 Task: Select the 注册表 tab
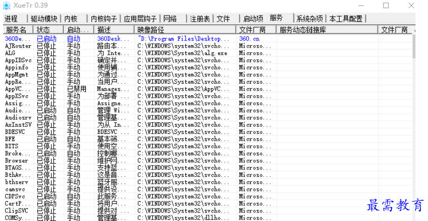(200, 19)
